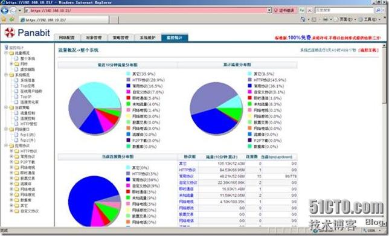
Task: Click the IE Stop loading X button
Action: tap(310, 10)
